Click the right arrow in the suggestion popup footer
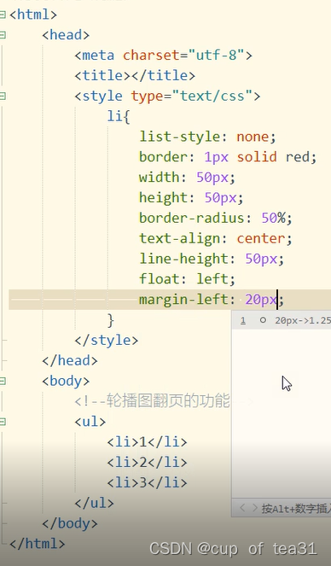 pyautogui.click(x=255, y=508)
